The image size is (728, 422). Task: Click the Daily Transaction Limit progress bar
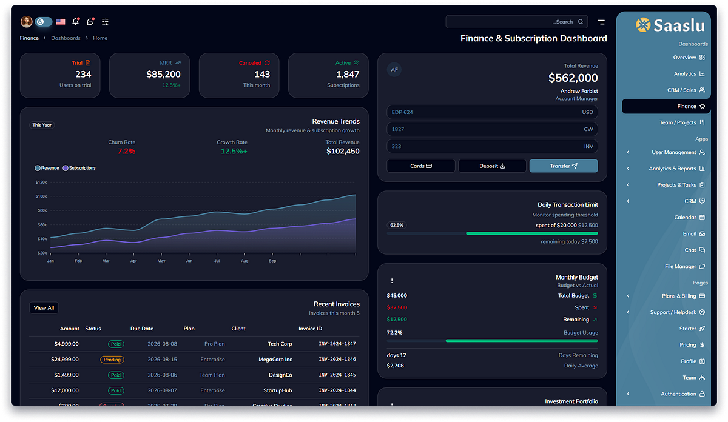coord(492,233)
